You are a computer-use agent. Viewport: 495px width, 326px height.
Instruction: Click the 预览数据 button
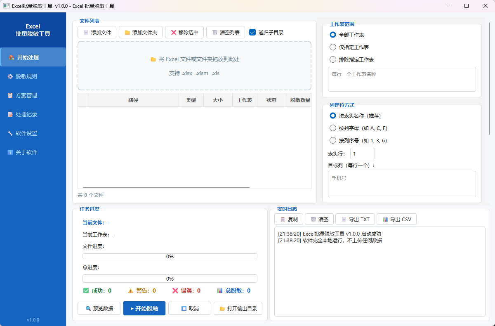click(99, 308)
